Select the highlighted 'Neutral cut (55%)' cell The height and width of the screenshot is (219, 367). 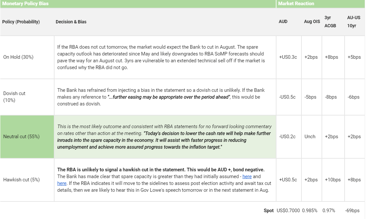coord(21,137)
